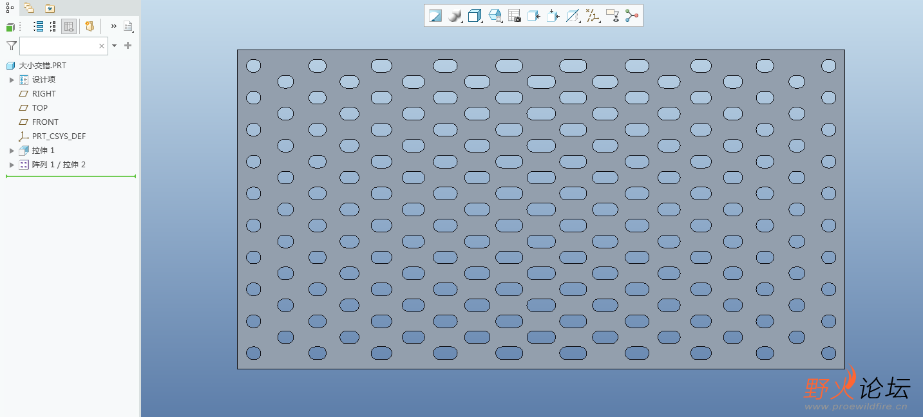
Task: Expand all model tree branches
Action: click(38, 26)
